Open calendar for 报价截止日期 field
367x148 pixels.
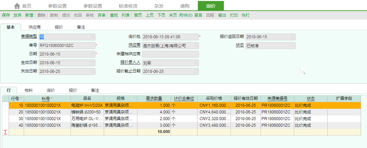196,71
